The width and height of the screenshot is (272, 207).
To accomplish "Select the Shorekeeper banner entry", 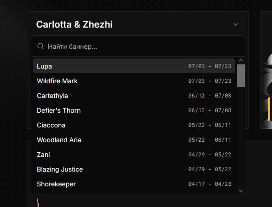I will (x=134, y=184).
